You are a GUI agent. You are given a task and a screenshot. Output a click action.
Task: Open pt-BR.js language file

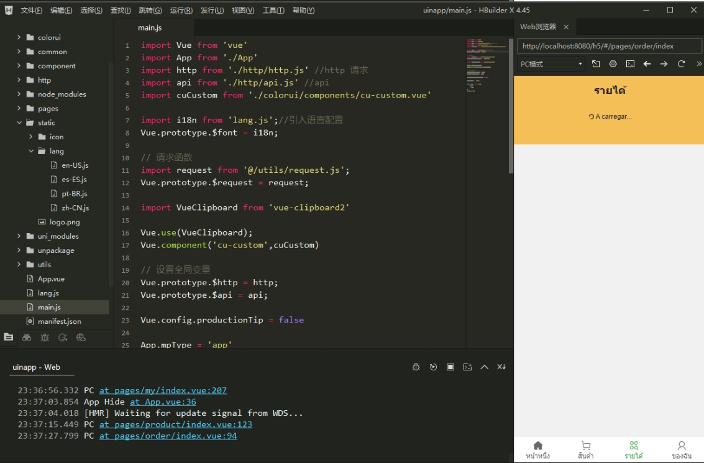(75, 193)
